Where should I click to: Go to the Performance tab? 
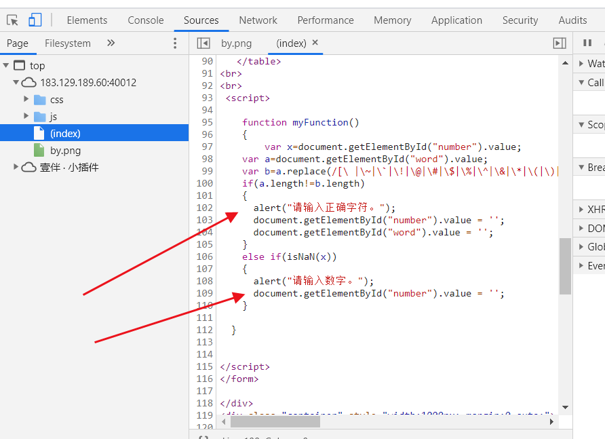[x=326, y=20]
